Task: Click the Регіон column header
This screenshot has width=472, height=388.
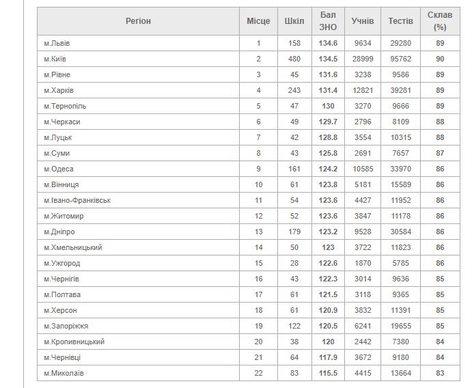Action: [x=138, y=21]
